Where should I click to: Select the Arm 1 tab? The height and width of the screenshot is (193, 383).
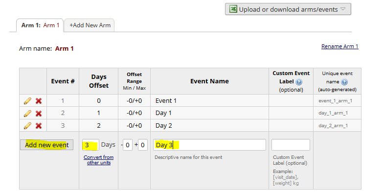40,25
